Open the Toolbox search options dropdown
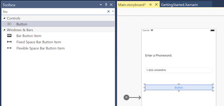 point(113,11)
